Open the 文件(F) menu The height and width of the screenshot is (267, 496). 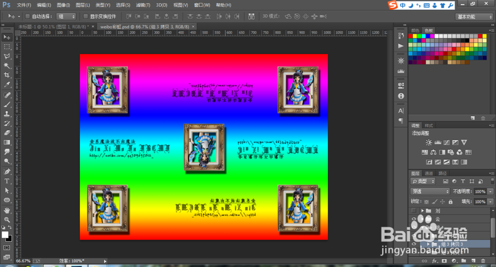(x=24, y=5)
